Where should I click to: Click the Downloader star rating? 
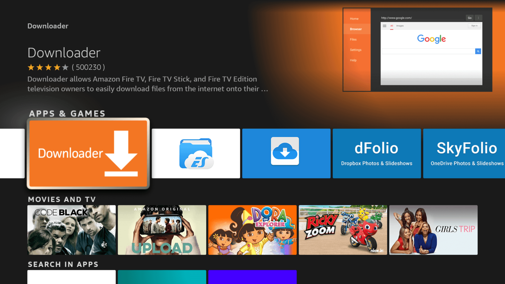[48, 67]
